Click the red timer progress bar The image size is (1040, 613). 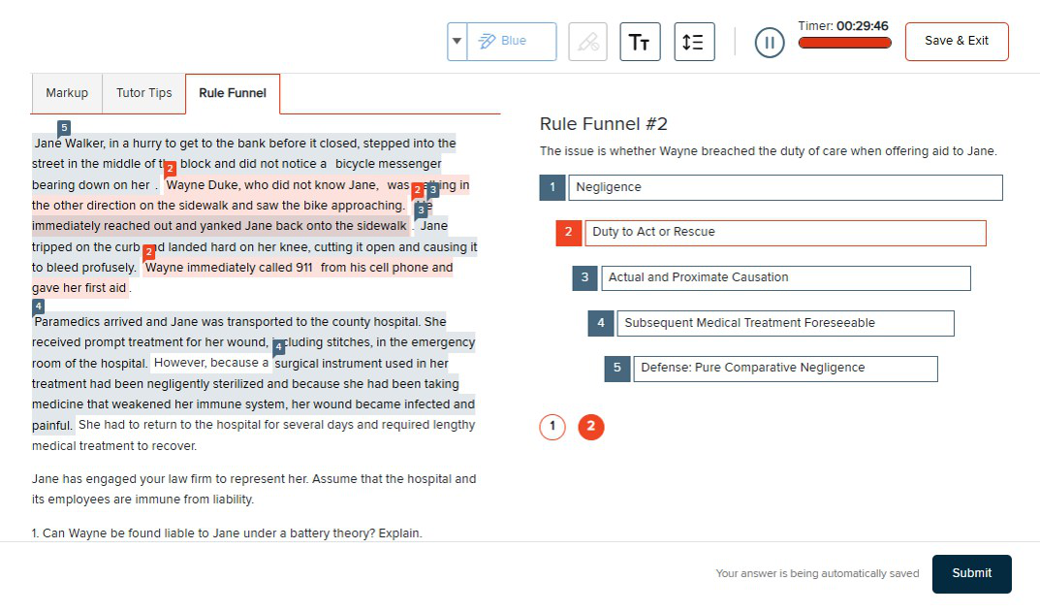(x=844, y=43)
